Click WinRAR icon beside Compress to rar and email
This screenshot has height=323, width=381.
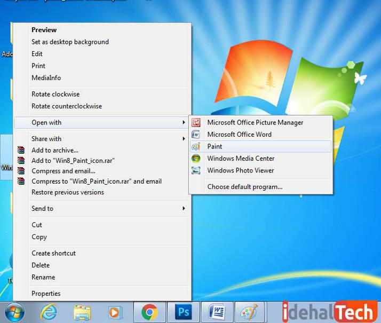[21, 181]
